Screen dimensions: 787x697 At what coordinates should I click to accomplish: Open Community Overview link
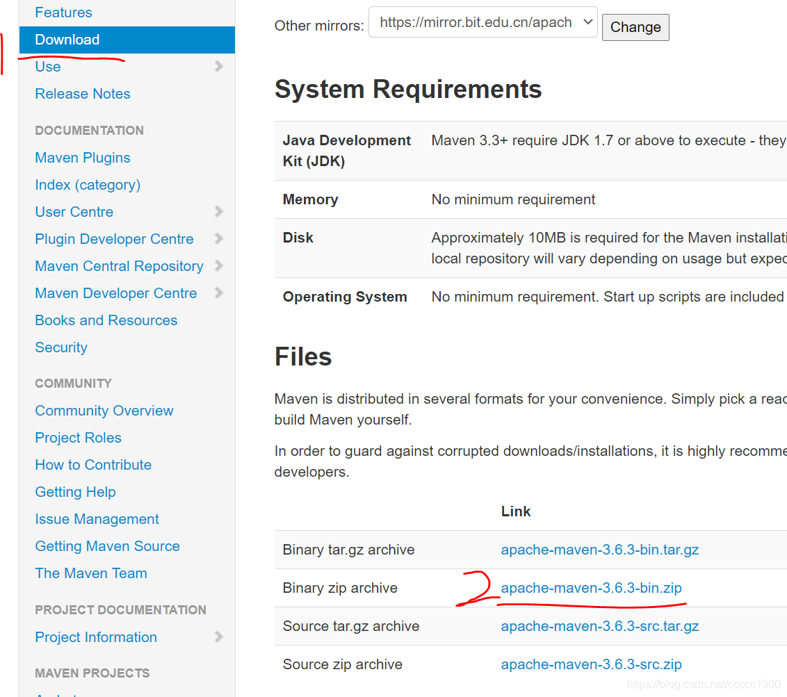click(104, 411)
